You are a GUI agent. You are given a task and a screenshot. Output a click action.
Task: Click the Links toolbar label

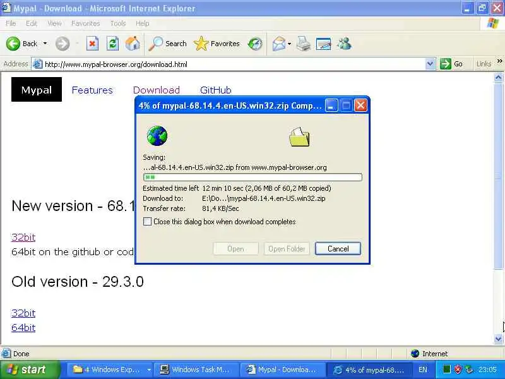click(x=484, y=64)
